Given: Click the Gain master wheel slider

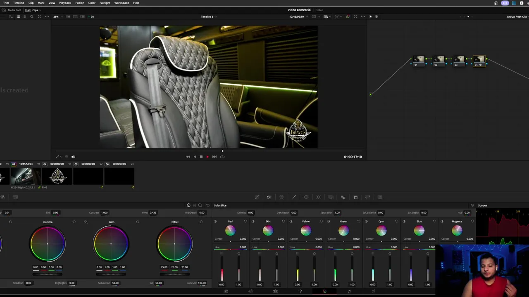Looking at the screenshot, I should (x=111, y=274).
